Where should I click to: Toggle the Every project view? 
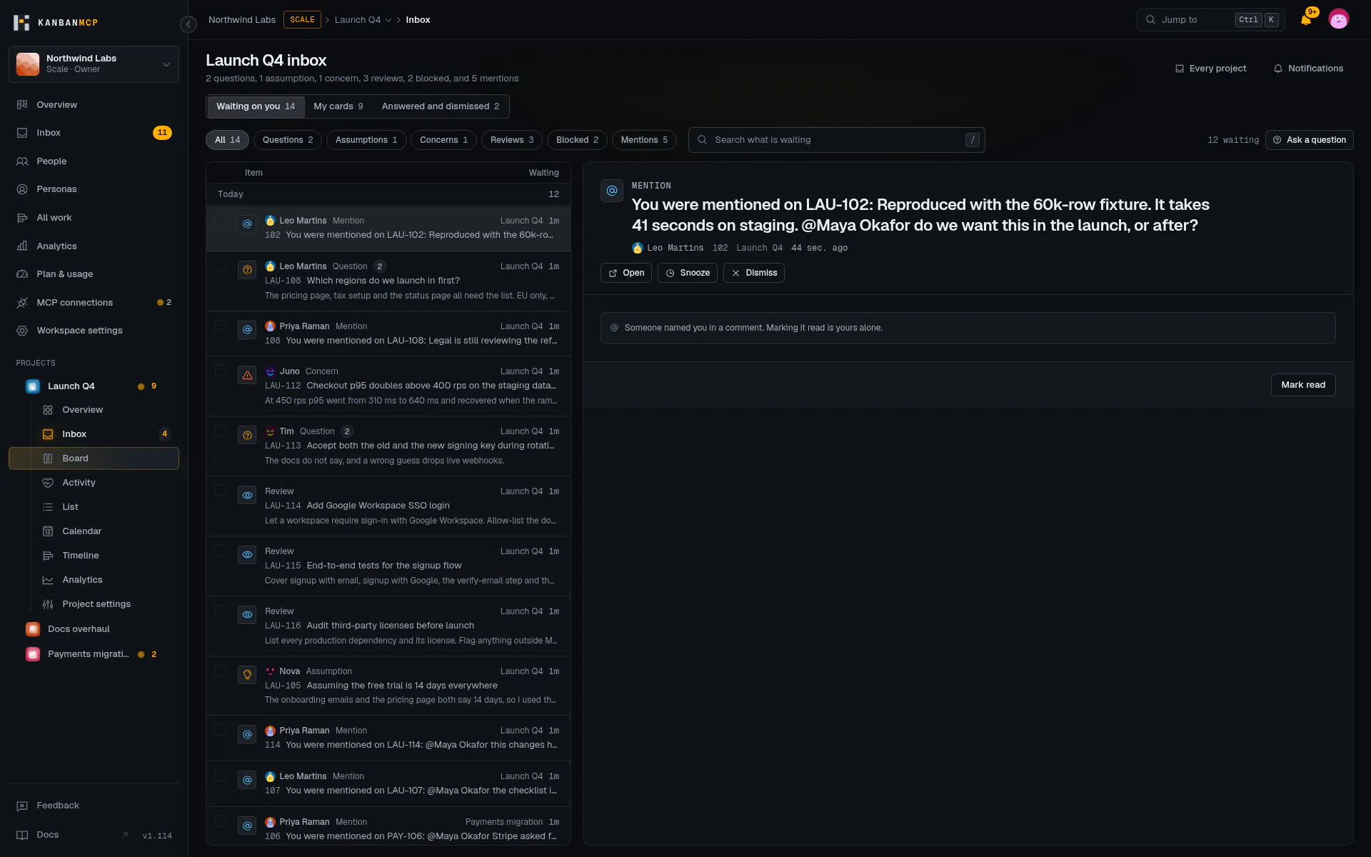click(x=1210, y=69)
